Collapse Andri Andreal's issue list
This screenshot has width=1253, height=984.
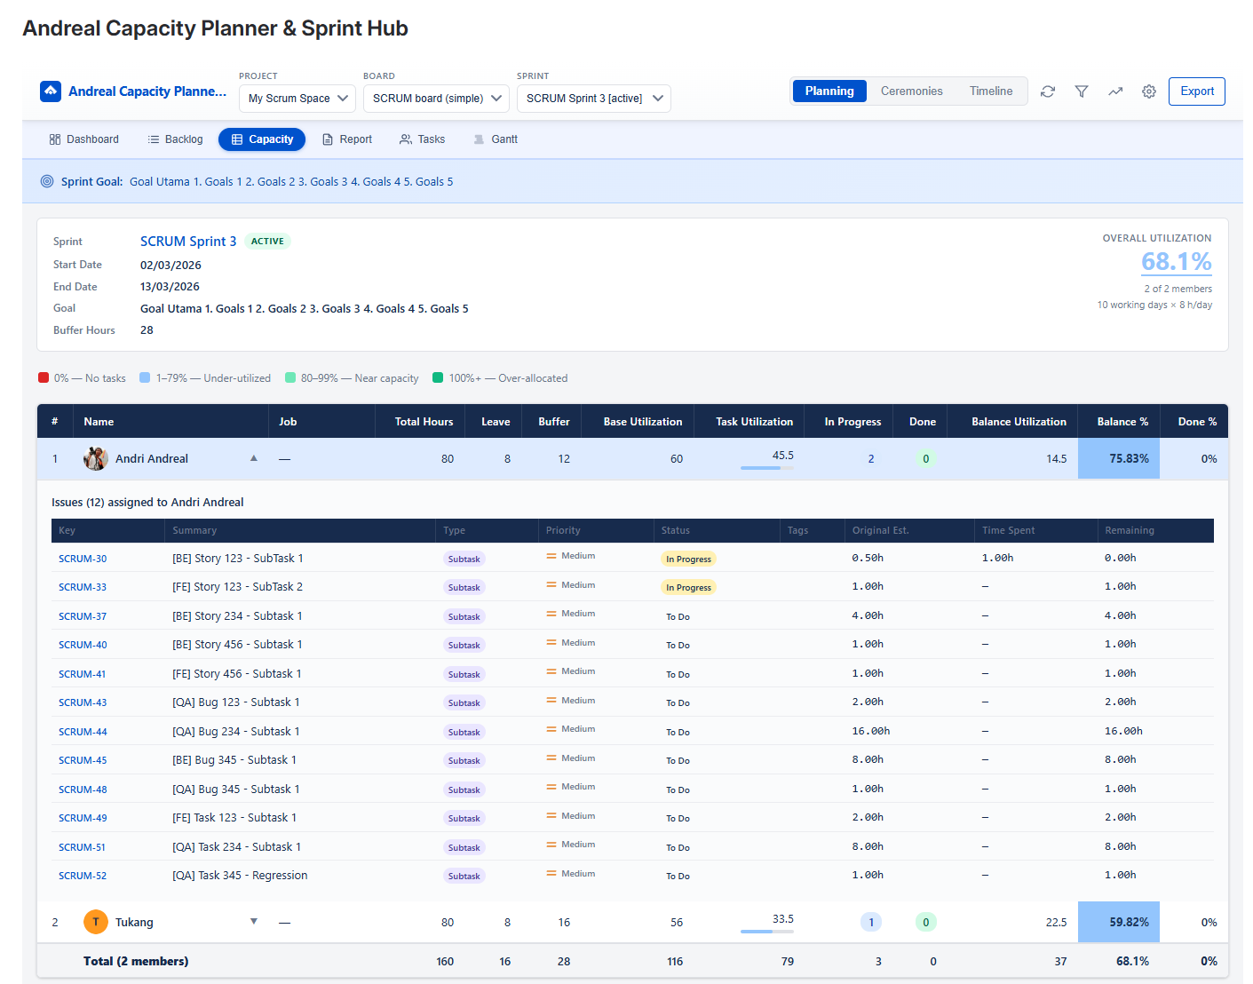pyautogui.click(x=254, y=458)
